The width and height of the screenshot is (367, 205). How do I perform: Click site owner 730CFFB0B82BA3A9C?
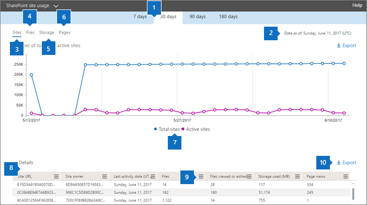(x=85, y=200)
